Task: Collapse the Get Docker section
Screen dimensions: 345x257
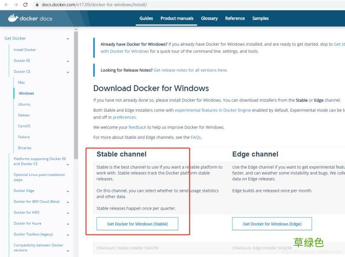Action: tap(68, 38)
